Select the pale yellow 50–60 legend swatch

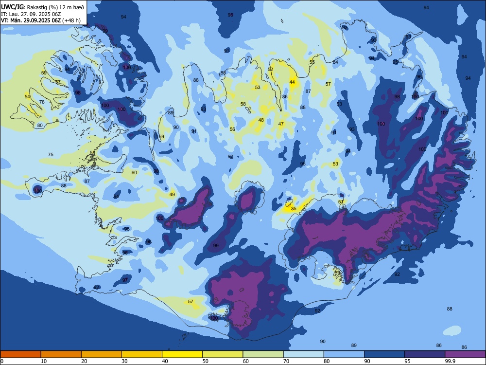click(x=223, y=354)
